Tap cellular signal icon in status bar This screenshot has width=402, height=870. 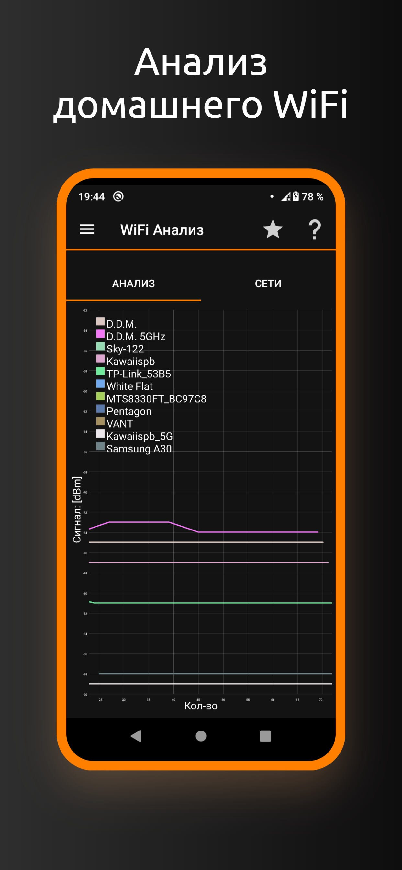pyautogui.click(x=286, y=196)
